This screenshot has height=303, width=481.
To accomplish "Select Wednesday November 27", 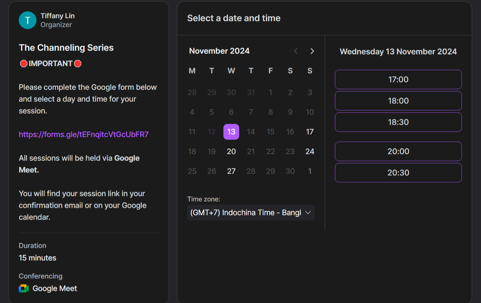I will tap(231, 171).
